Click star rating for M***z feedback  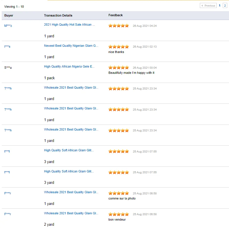point(118,26)
